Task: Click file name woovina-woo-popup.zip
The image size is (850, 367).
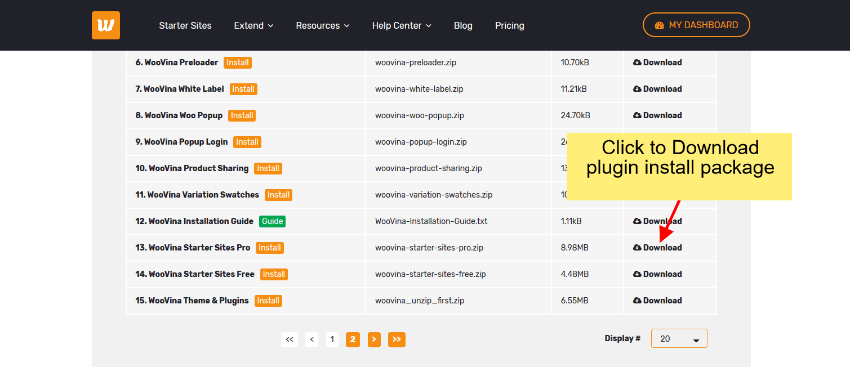Action: point(420,115)
